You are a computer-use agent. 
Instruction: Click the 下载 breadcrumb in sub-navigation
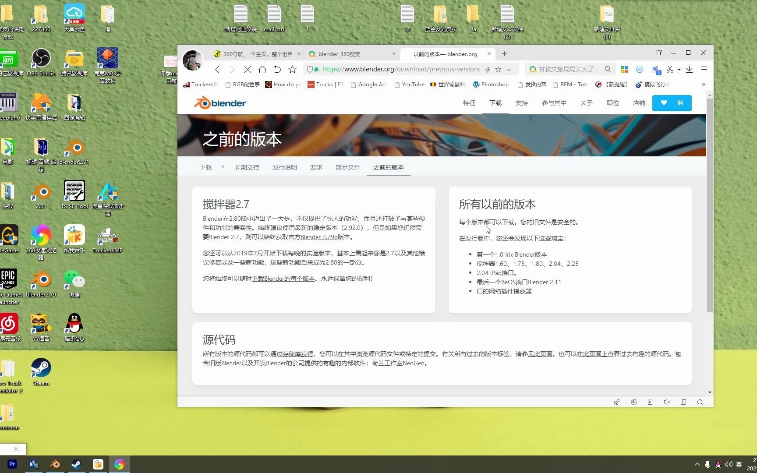click(205, 167)
